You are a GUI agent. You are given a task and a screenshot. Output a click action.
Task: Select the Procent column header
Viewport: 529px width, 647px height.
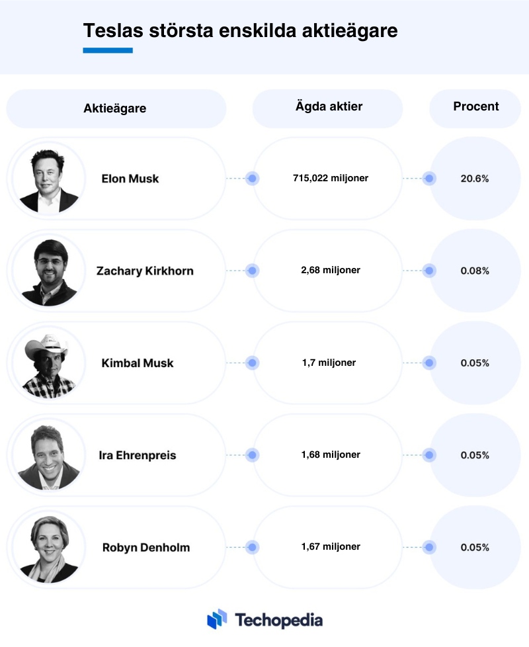click(475, 108)
